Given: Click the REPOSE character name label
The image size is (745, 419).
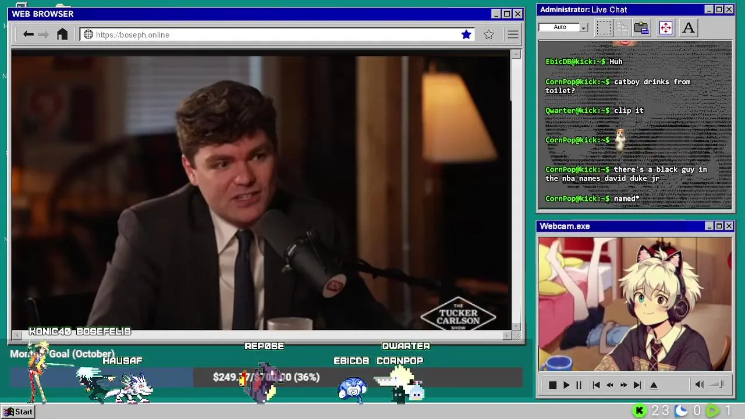Looking at the screenshot, I should [264, 346].
